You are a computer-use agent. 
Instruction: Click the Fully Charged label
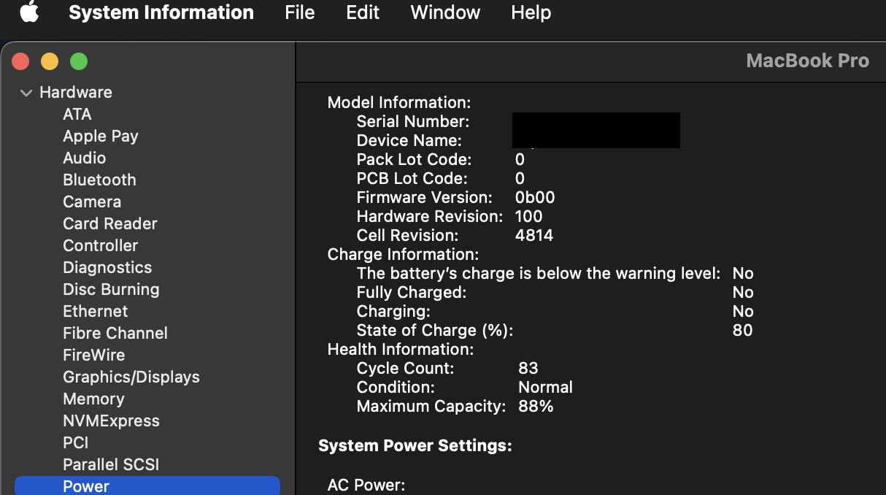pos(412,293)
